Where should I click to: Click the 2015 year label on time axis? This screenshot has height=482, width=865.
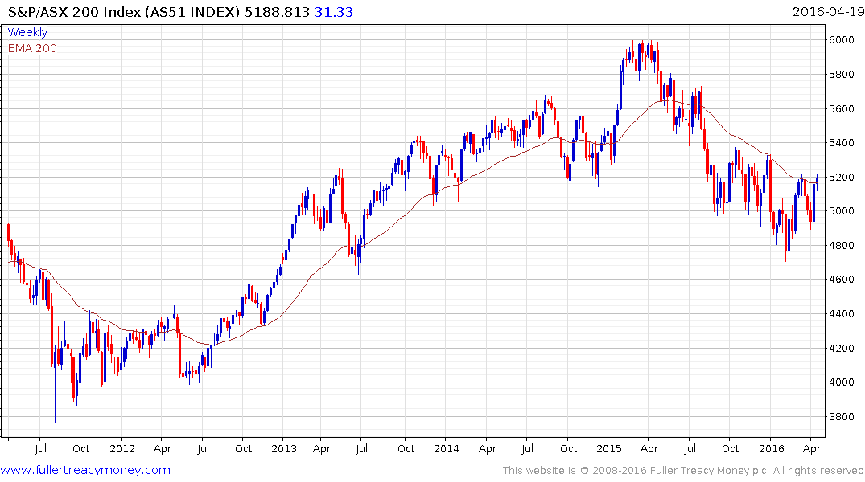pyautogui.click(x=609, y=448)
